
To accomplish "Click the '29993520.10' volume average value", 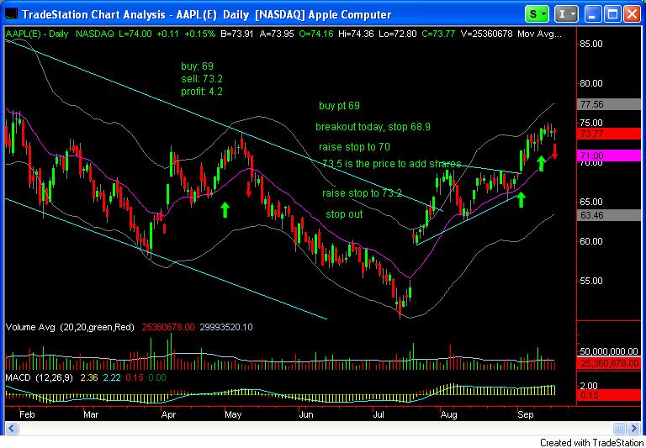I will 226,327.
